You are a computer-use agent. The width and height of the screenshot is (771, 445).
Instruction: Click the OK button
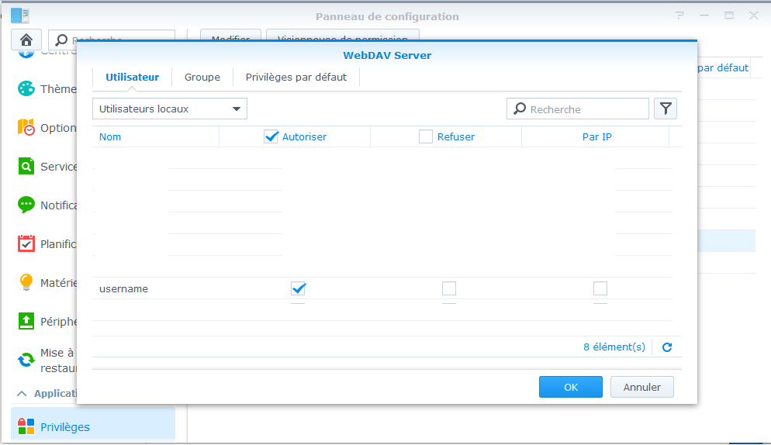570,387
